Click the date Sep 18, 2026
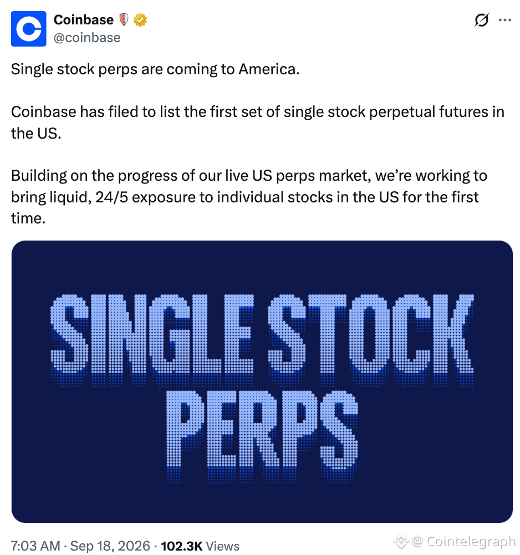Viewport: 520px width, 555px height. (x=110, y=546)
